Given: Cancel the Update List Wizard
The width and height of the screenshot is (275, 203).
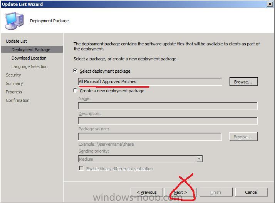Looking at the screenshot, I should (252, 192).
